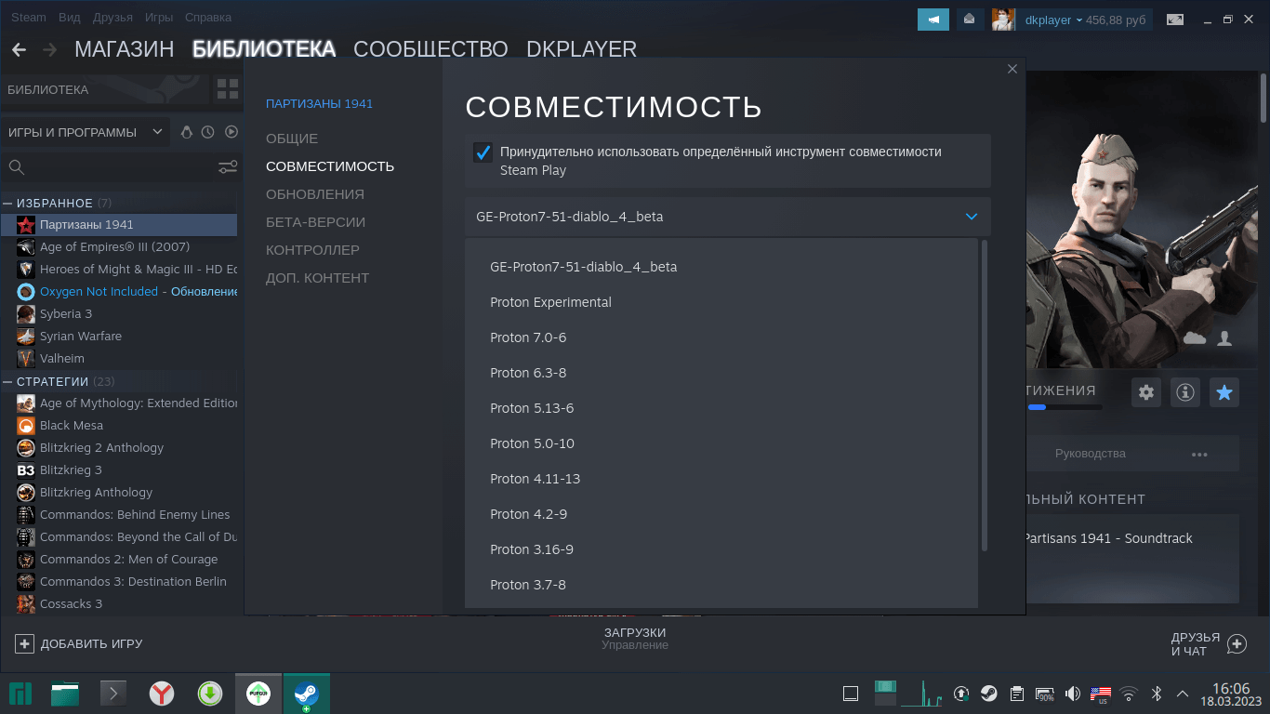
Task: Open the terminal taskbar launcher
Action: (113, 694)
